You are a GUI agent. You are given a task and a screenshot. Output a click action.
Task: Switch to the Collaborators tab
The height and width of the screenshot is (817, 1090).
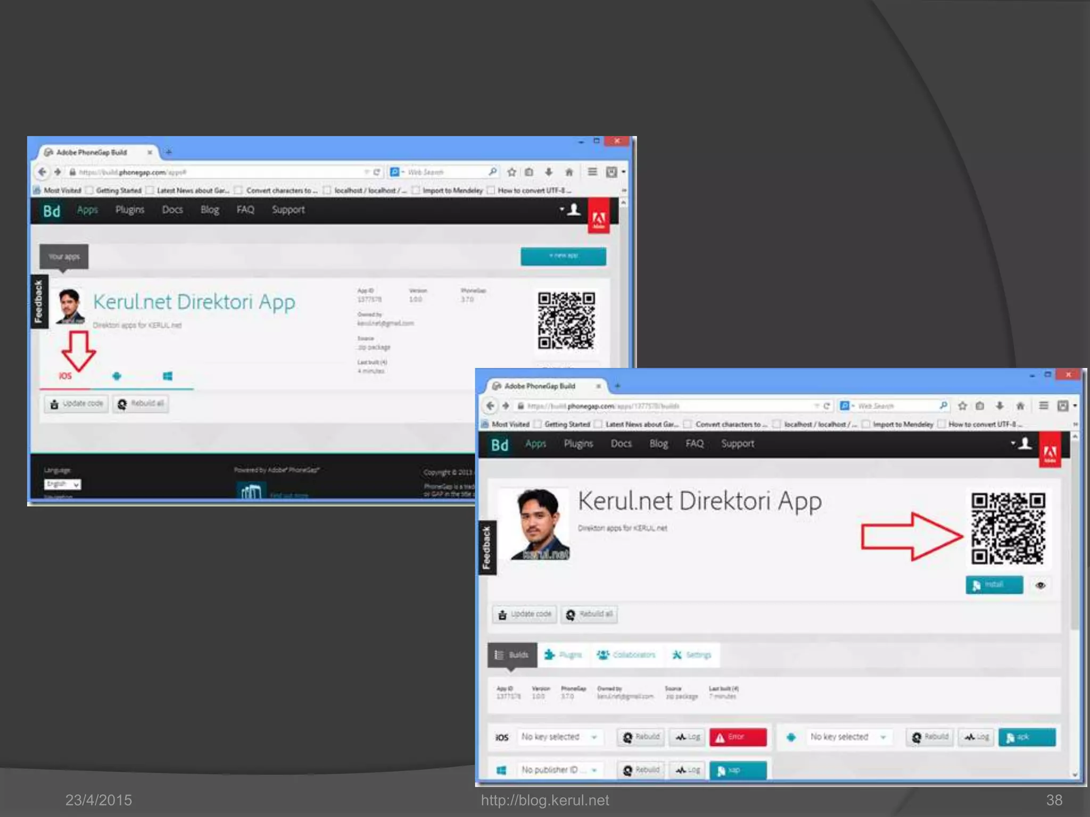pyautogui.click(x=626, y=655)
